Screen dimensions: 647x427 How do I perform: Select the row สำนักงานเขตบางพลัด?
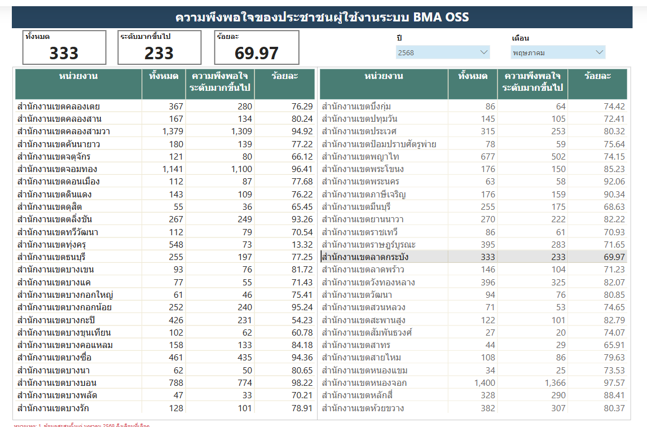tap(165, 395)
